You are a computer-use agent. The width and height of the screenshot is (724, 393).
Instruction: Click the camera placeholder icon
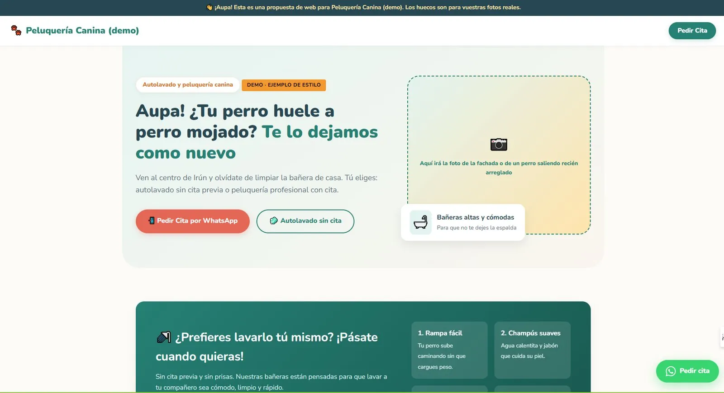point(499,145)
